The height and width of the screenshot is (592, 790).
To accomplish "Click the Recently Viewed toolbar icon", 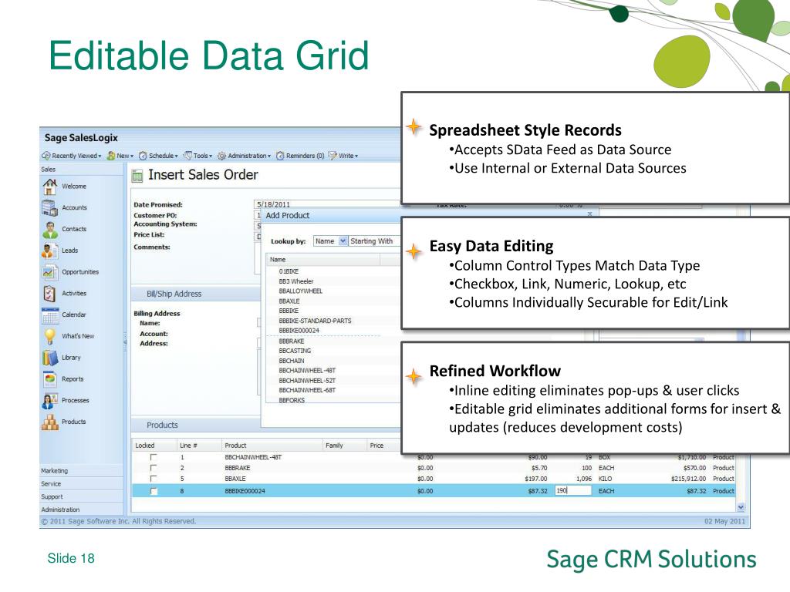I will click(46, 156).
